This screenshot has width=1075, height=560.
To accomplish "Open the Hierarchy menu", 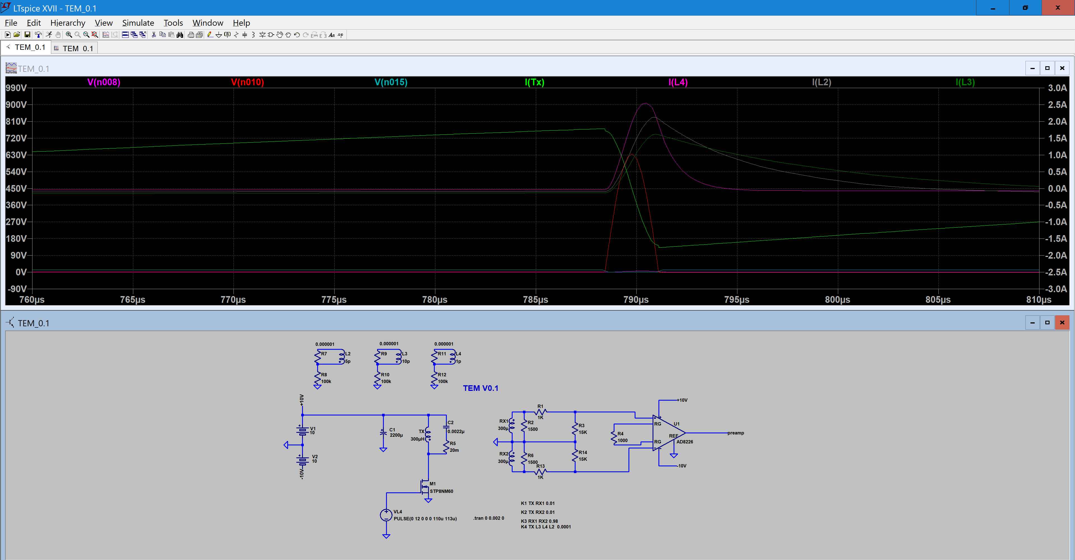I will coord(67,23).
